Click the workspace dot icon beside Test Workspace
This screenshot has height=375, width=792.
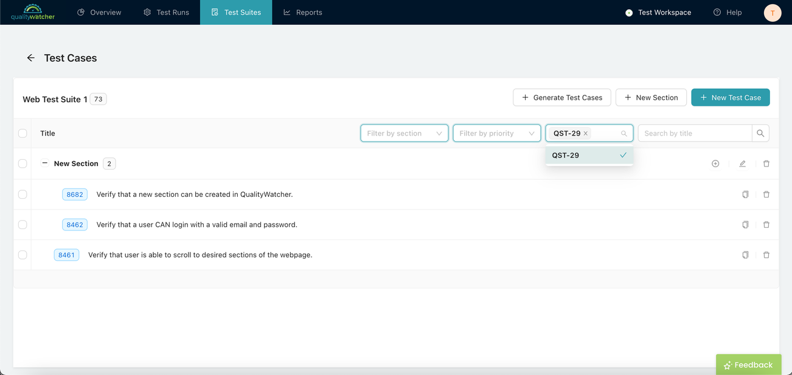[629, 13]
